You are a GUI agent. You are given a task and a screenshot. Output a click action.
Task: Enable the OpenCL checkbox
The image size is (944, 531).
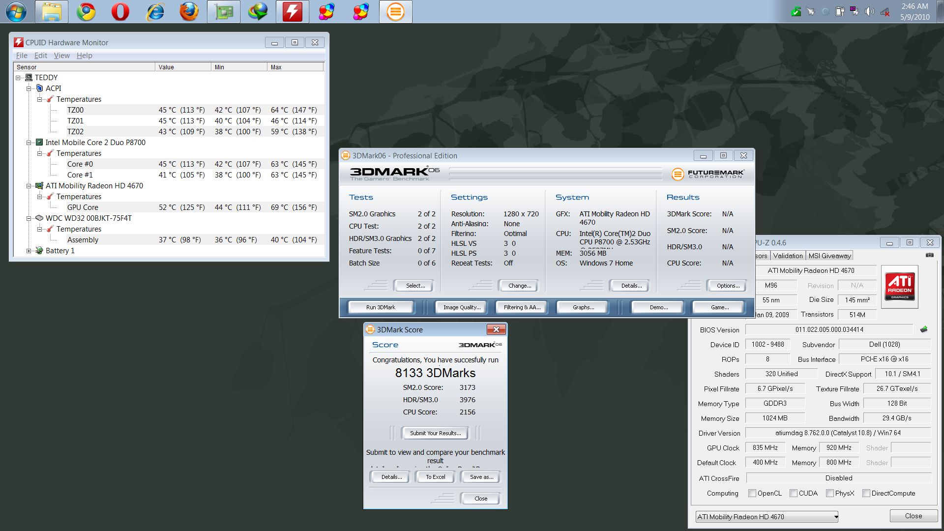(x=752, y=493)
